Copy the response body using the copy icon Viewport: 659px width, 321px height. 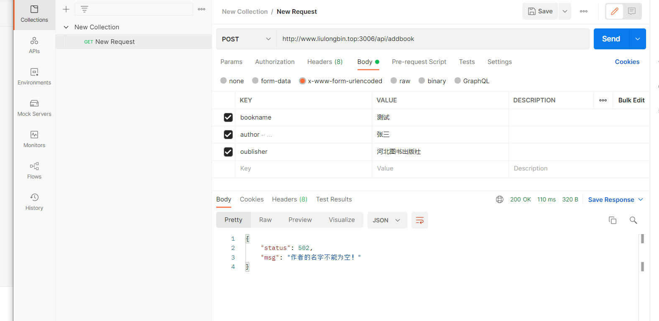pos(613,220)
